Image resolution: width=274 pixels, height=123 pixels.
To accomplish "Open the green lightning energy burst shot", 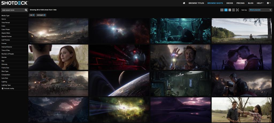I will pyautogui.click(x=119, y=110).
